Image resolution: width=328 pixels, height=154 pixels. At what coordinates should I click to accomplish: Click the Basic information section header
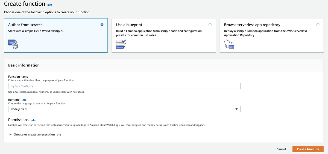(x=24, y=65)
